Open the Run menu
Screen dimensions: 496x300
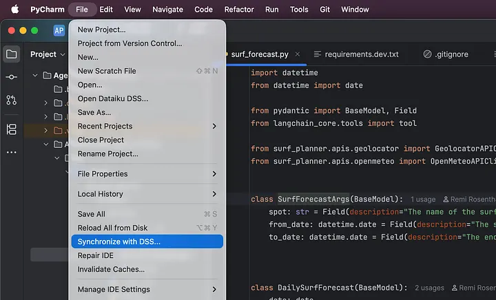(272, 10)
